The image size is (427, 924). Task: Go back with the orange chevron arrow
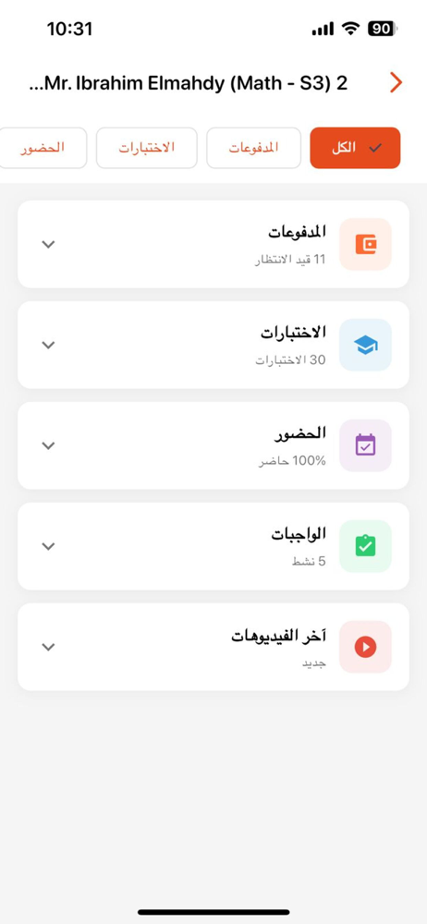(396, 83)
